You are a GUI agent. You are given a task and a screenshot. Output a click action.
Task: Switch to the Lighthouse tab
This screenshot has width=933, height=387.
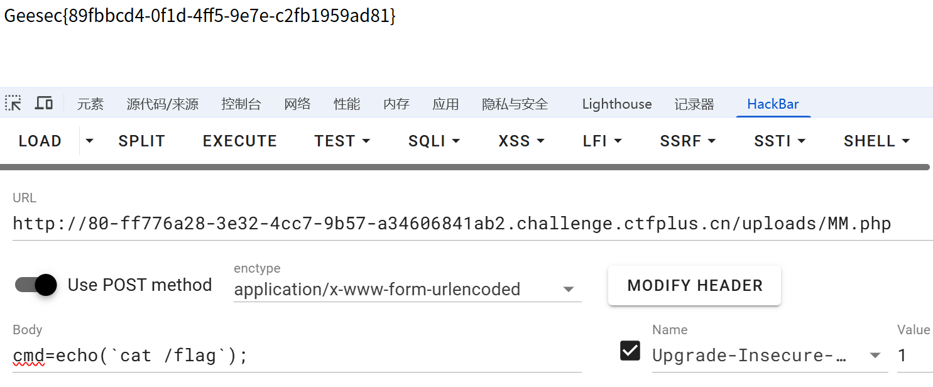[x=616, y=104]
